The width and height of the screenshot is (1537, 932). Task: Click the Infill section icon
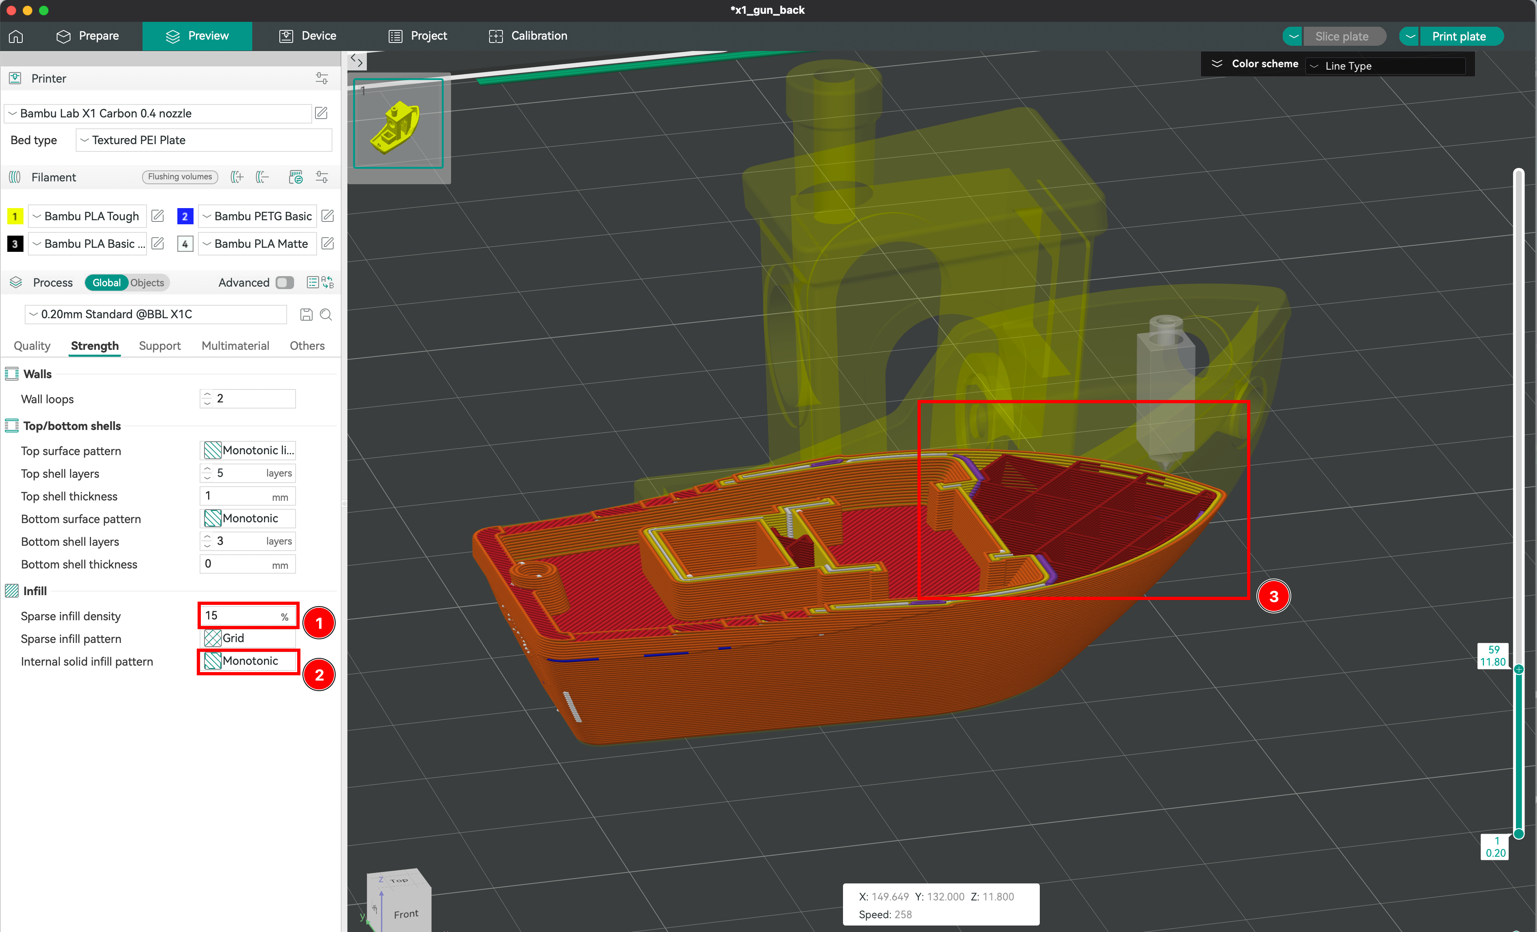12,591
